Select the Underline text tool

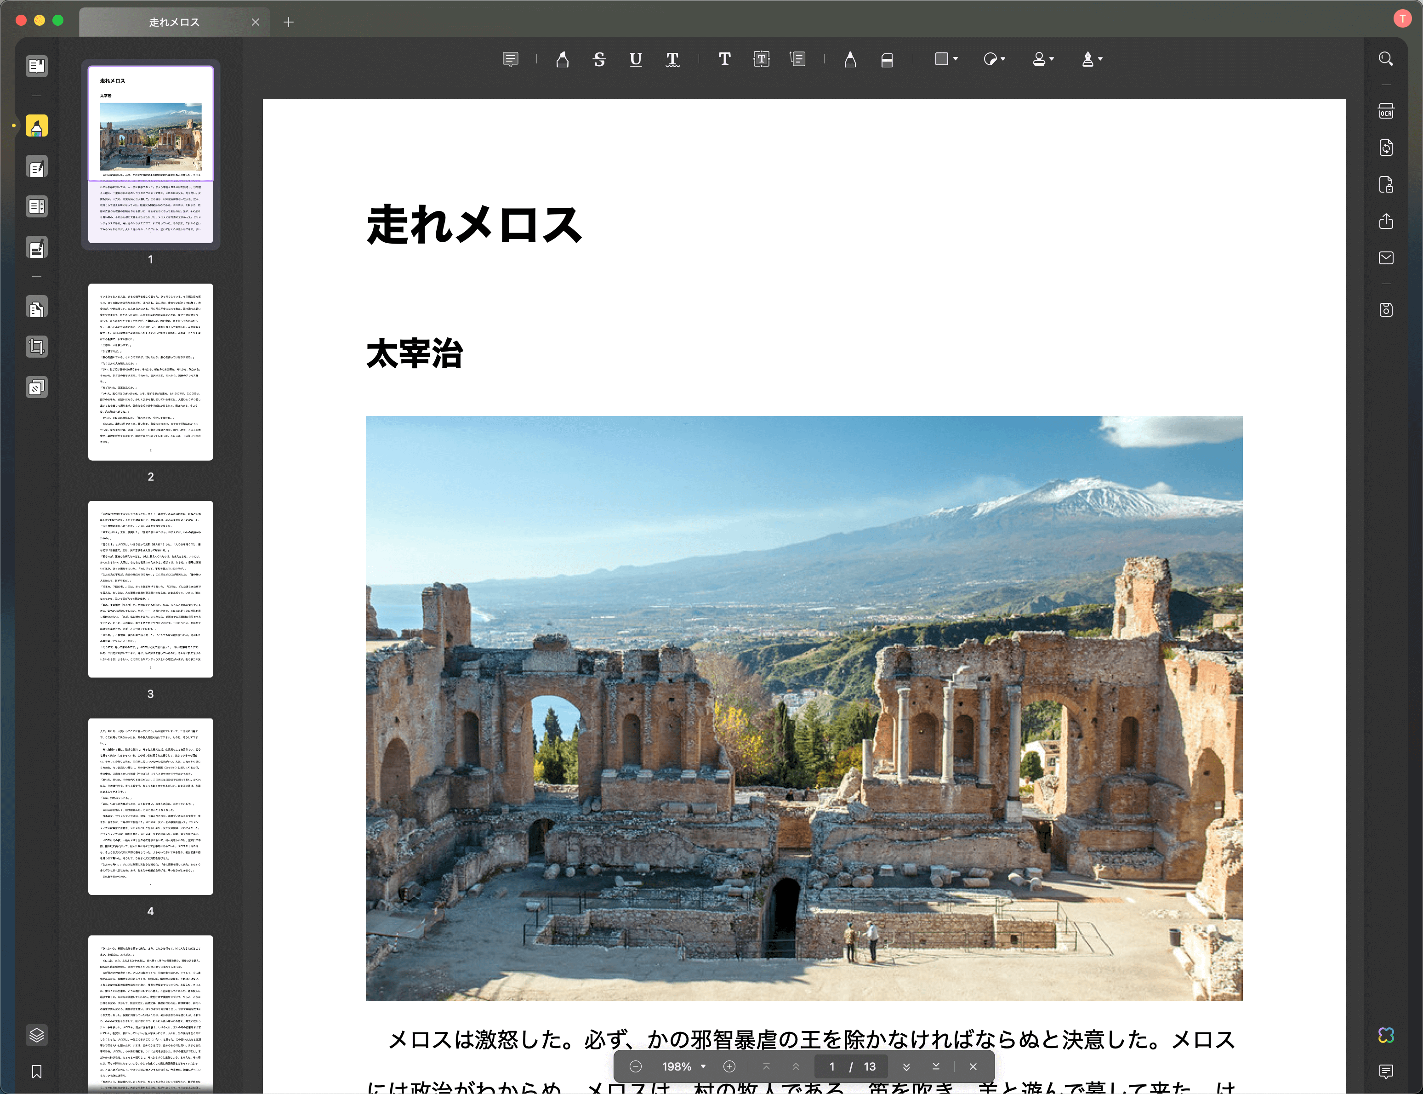point(636,59)
